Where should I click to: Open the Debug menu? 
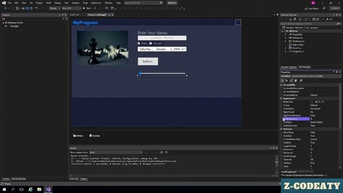[58, 3]
